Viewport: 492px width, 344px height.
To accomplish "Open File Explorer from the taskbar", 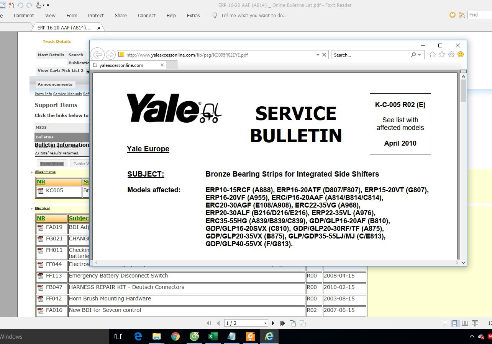I will (x=157, y=336).
